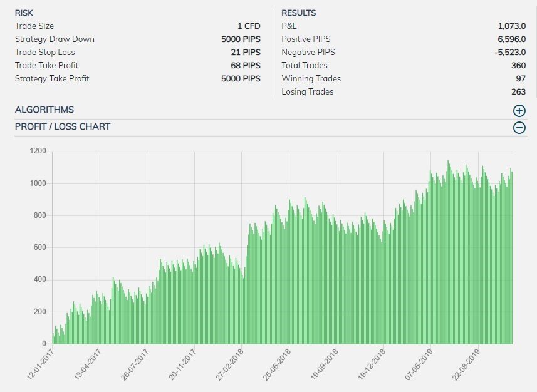Select the RESULTS heading
This screenshot has width=537, height=392.
click(299, 13)
